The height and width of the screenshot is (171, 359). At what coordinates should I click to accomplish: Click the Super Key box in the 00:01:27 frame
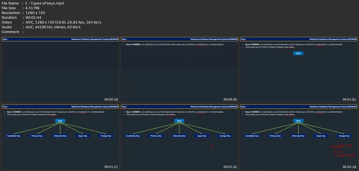point(83,136)
